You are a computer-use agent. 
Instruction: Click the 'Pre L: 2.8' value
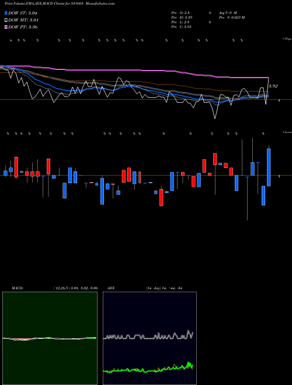[x=180, y=22]
